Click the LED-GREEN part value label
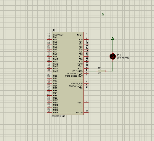154x141 pixels. coord(123,58)
